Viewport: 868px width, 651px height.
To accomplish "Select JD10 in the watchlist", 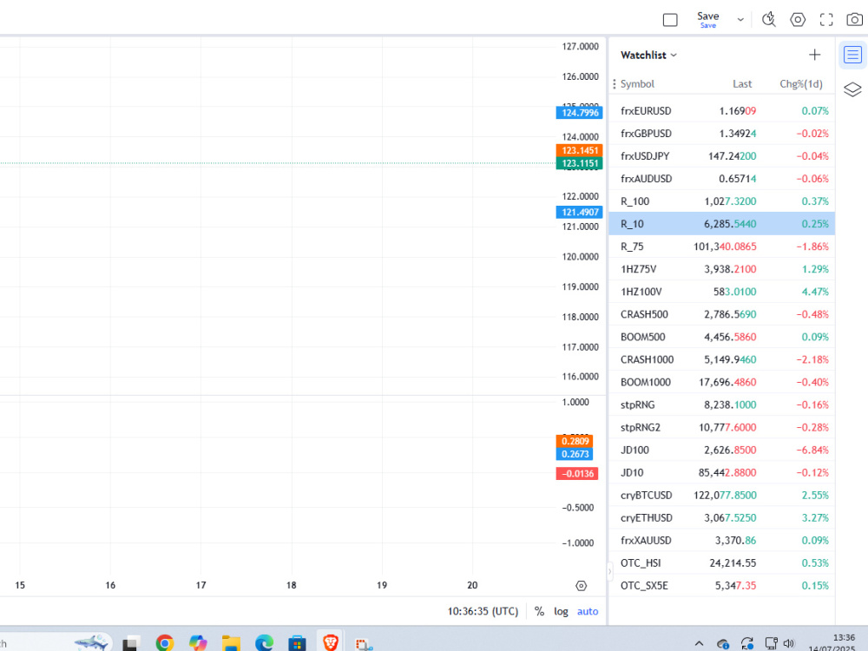I will (721, 473).
